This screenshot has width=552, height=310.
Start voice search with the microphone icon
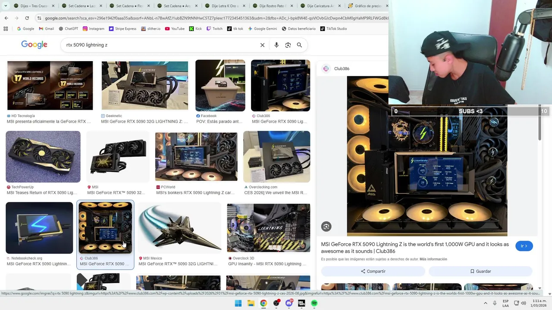276,45
